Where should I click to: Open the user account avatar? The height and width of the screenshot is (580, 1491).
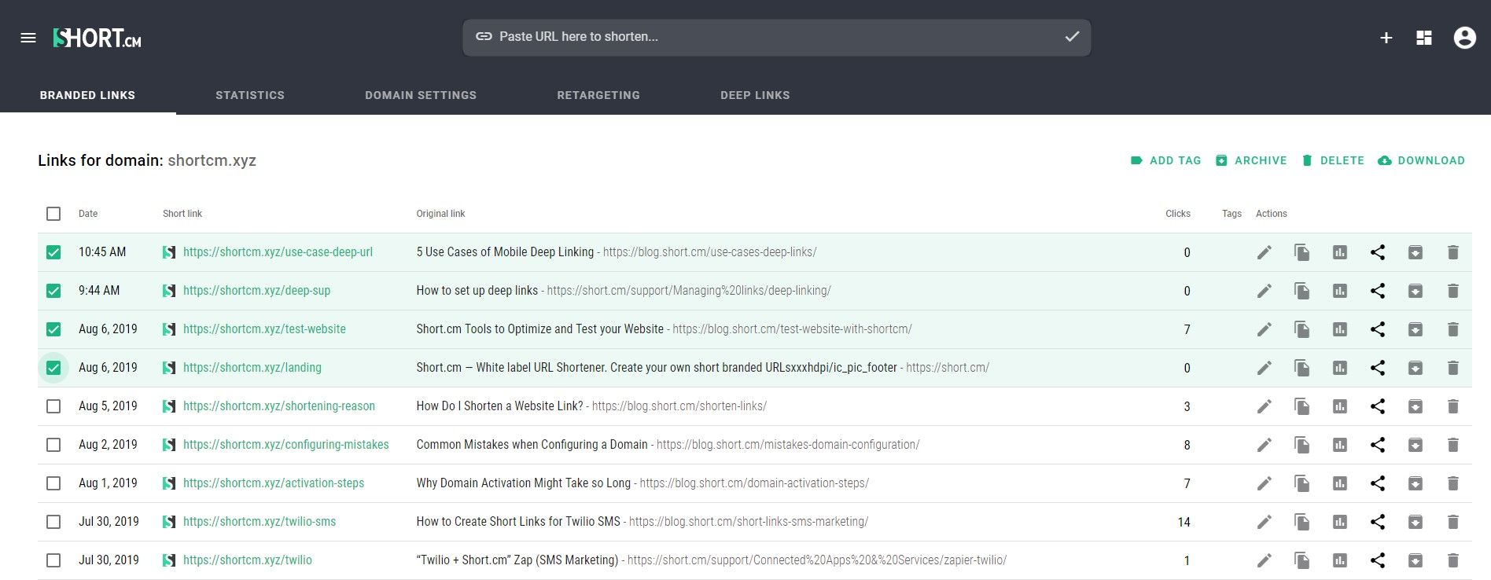(x=1465, y=38)
